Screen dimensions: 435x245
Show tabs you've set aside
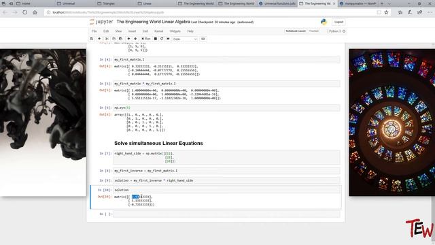point(3,3)
